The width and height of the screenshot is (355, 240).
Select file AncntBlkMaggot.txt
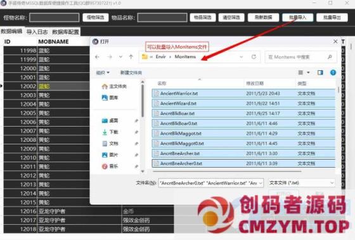pos(243,134)
